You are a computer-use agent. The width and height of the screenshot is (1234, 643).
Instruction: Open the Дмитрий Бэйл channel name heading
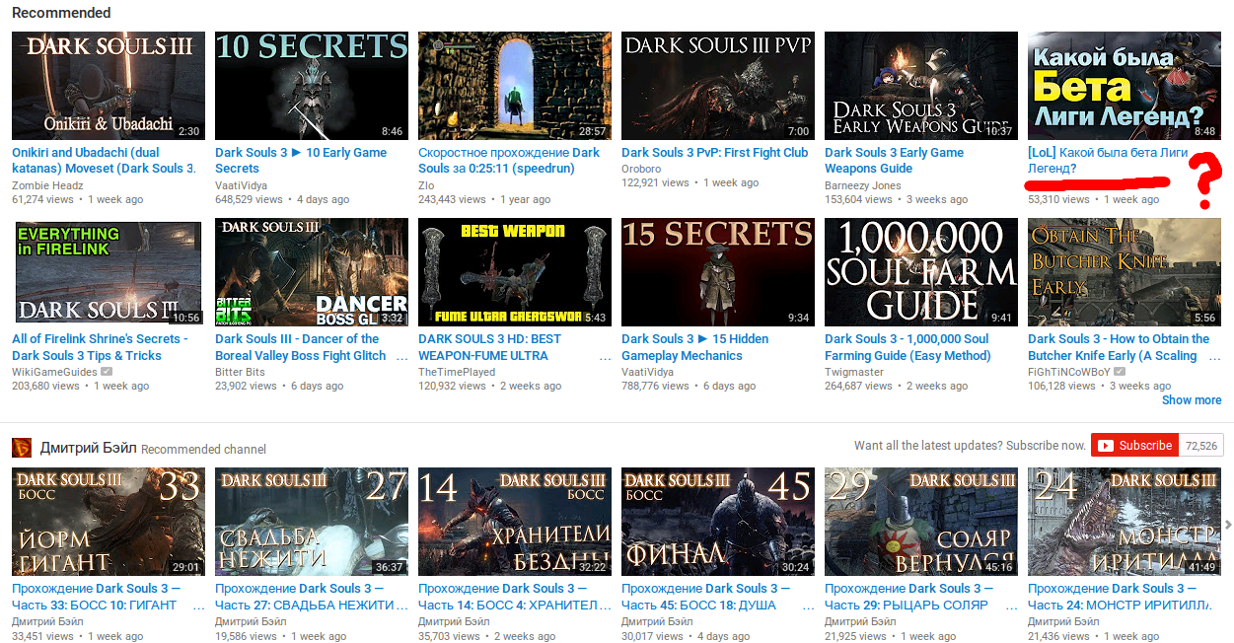[88, 448]
